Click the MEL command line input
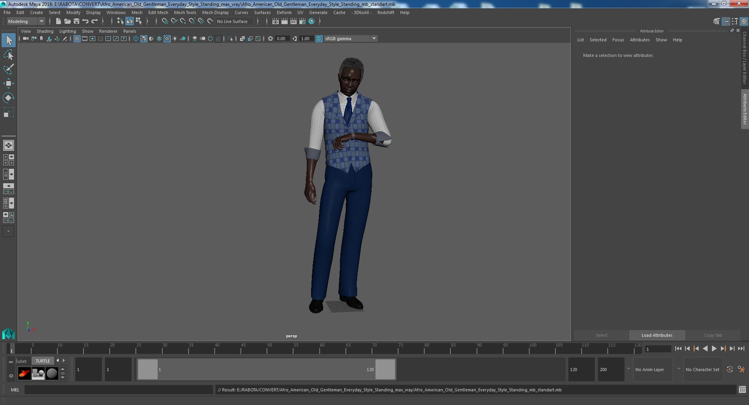 119,389
